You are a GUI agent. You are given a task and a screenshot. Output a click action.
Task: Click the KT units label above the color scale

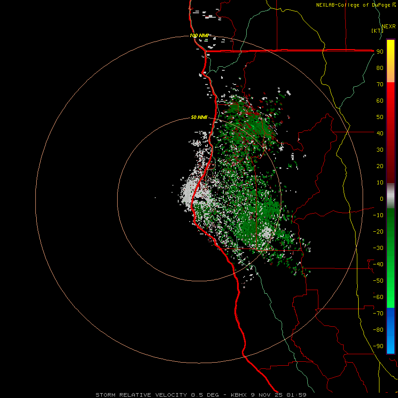point(377,31)
